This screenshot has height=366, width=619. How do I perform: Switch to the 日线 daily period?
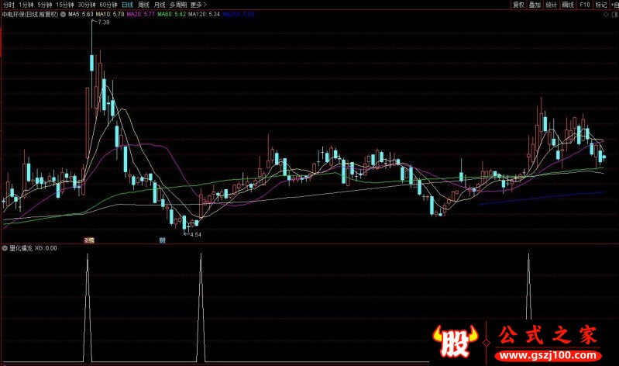click(127, 5)
